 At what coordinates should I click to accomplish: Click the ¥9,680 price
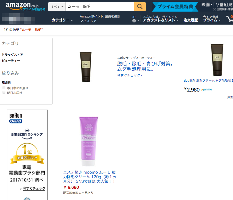[x=71, y=187]
